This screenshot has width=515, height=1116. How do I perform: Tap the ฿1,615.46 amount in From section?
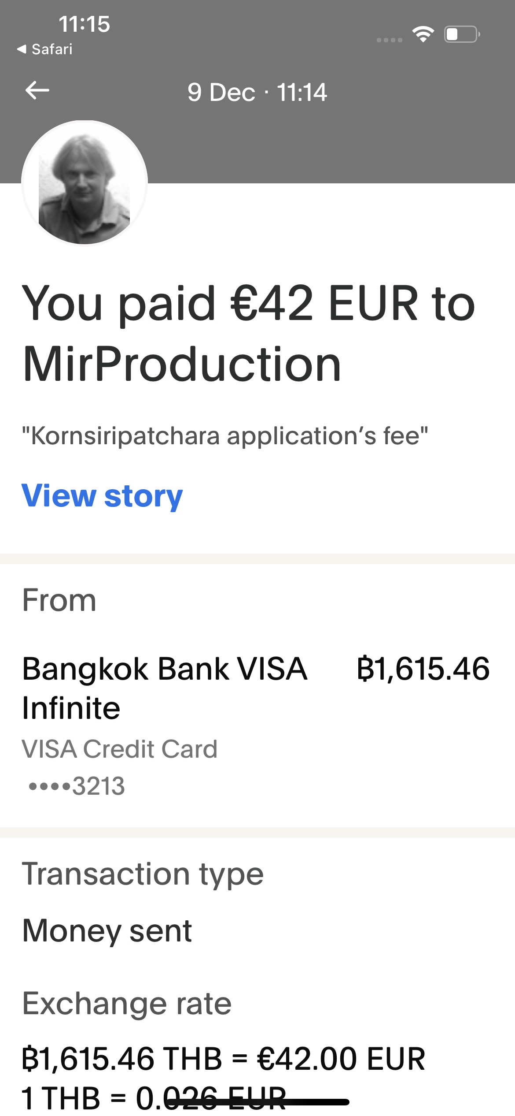423,669
